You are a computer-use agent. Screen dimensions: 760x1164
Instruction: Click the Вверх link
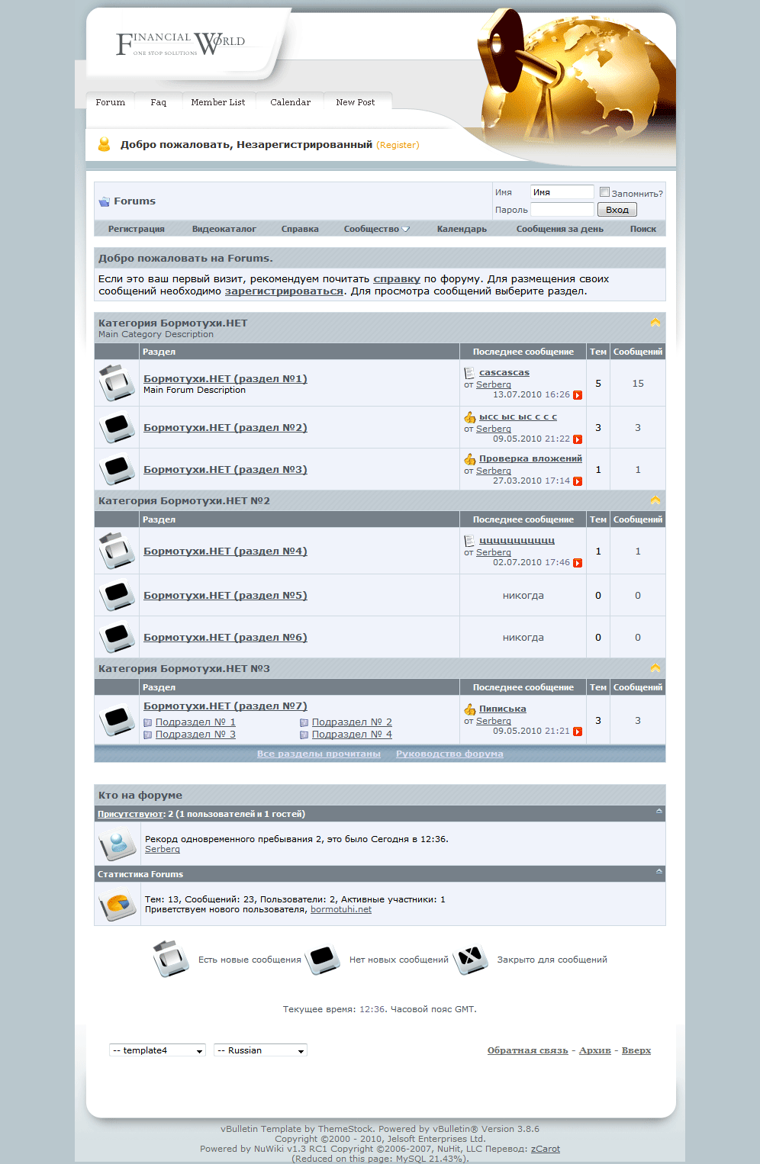tap(636, 1050)
